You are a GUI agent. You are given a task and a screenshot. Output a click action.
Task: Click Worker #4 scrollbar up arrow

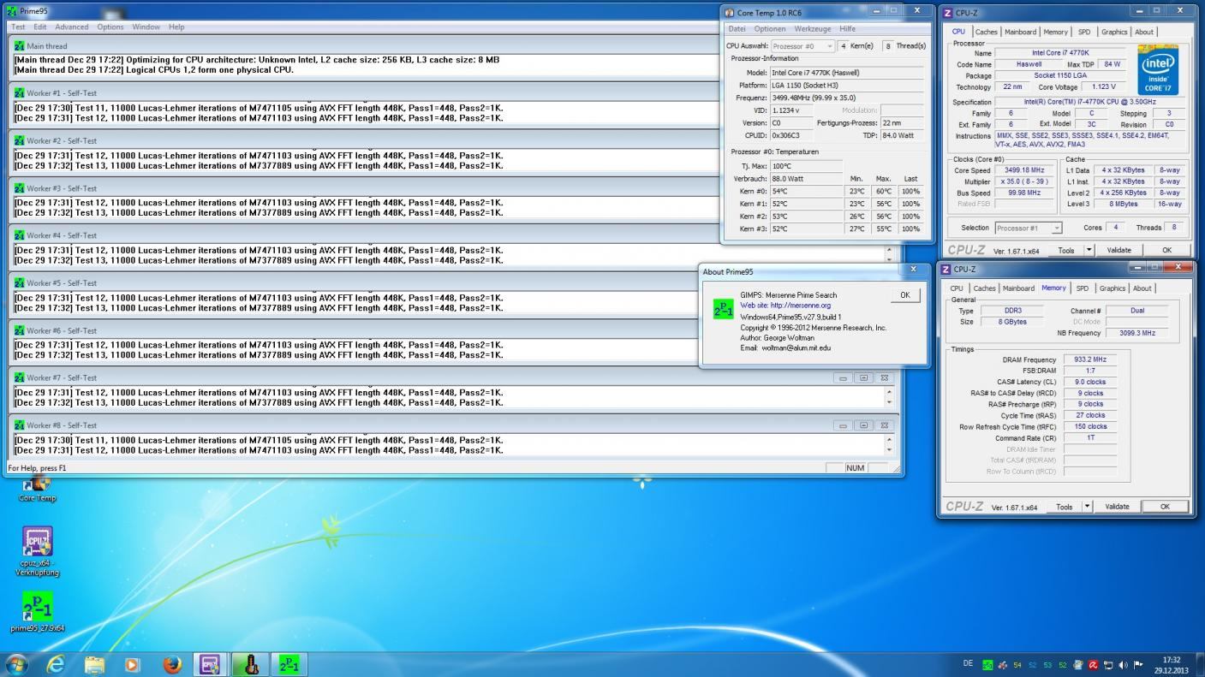tap(889, 249)
